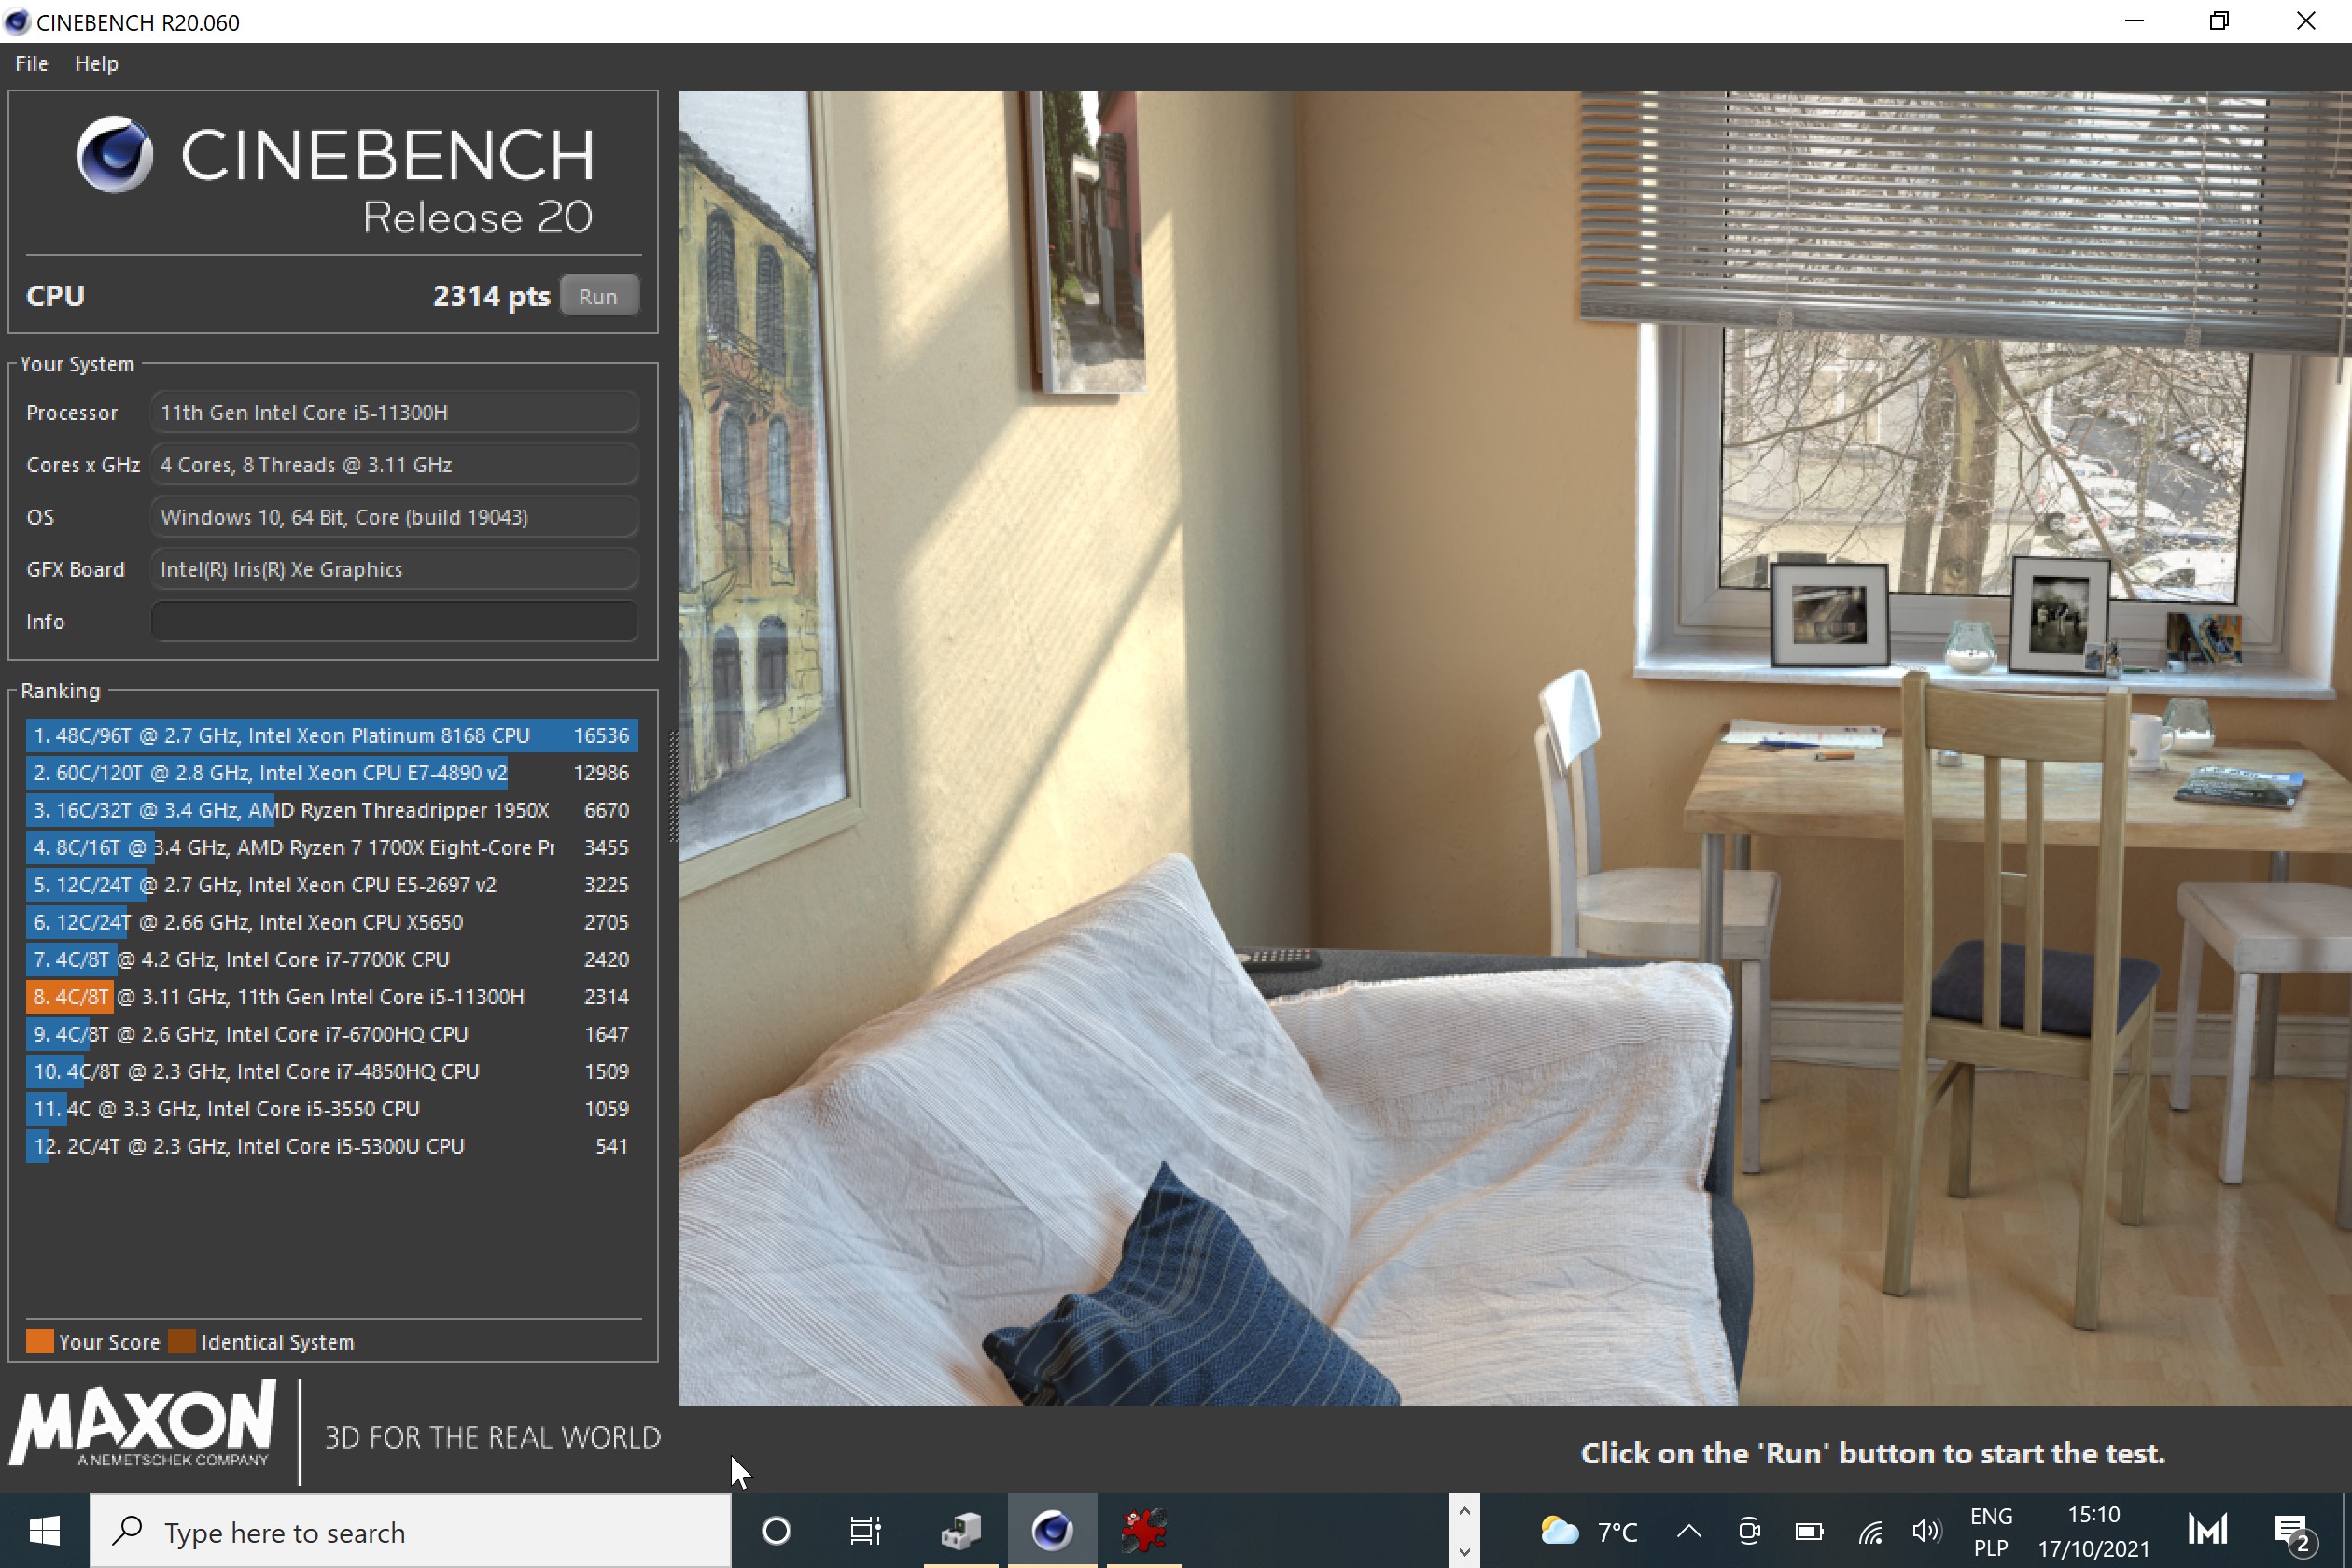
Task: Open the Help menu
Action: tap(96, 63)
